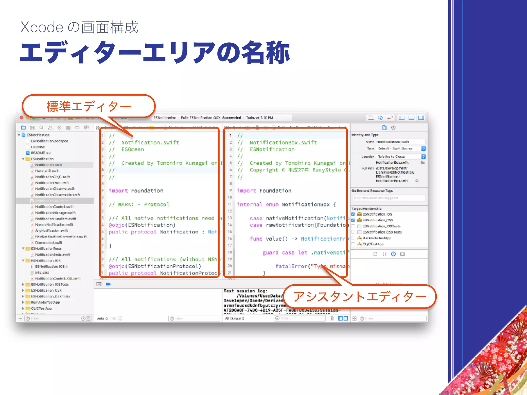Open the Object library in utilities
Image resolution: width=527 pixels, height=395 pixels.
393,254
